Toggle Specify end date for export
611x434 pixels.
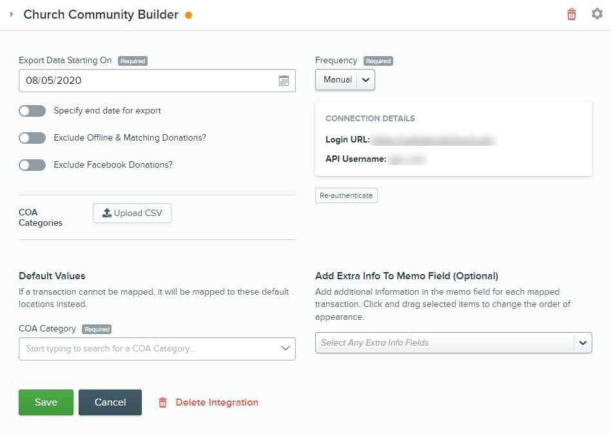(32, 111)
